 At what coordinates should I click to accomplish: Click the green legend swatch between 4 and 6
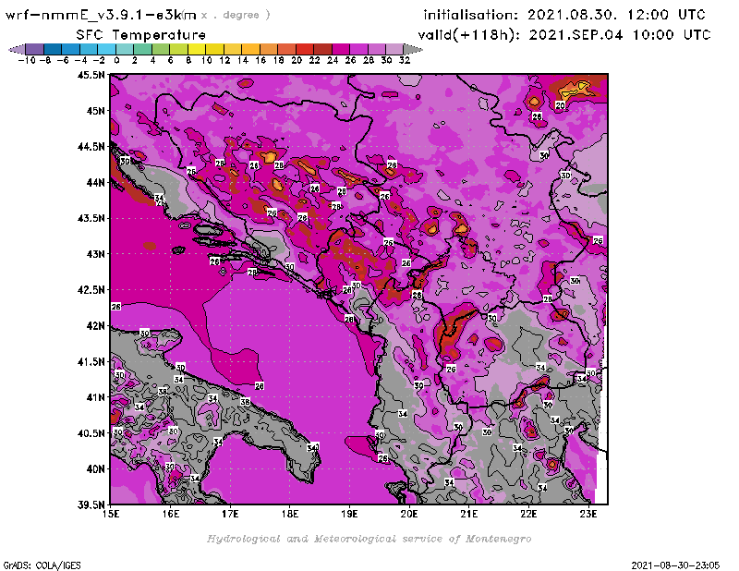click(161, 49)
